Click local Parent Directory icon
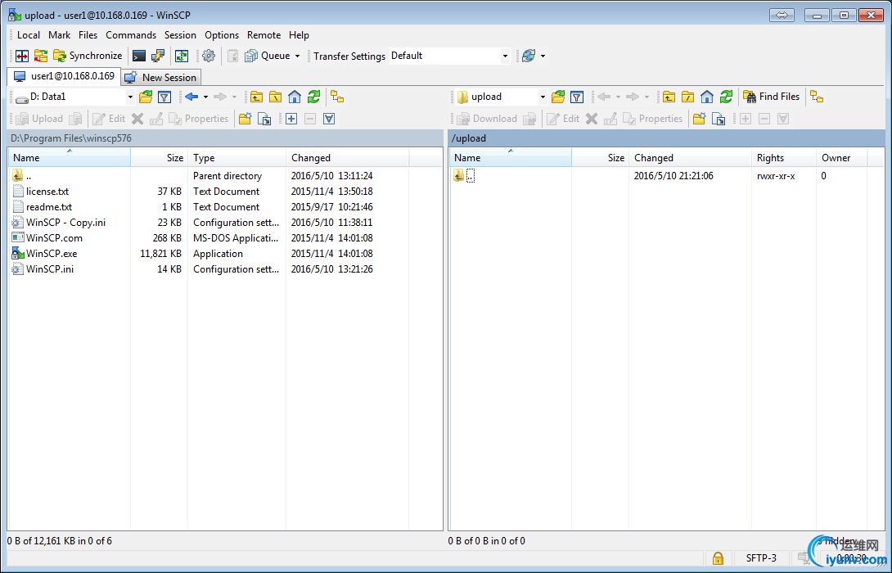This screenshot has height=573, width=892. 257,97
